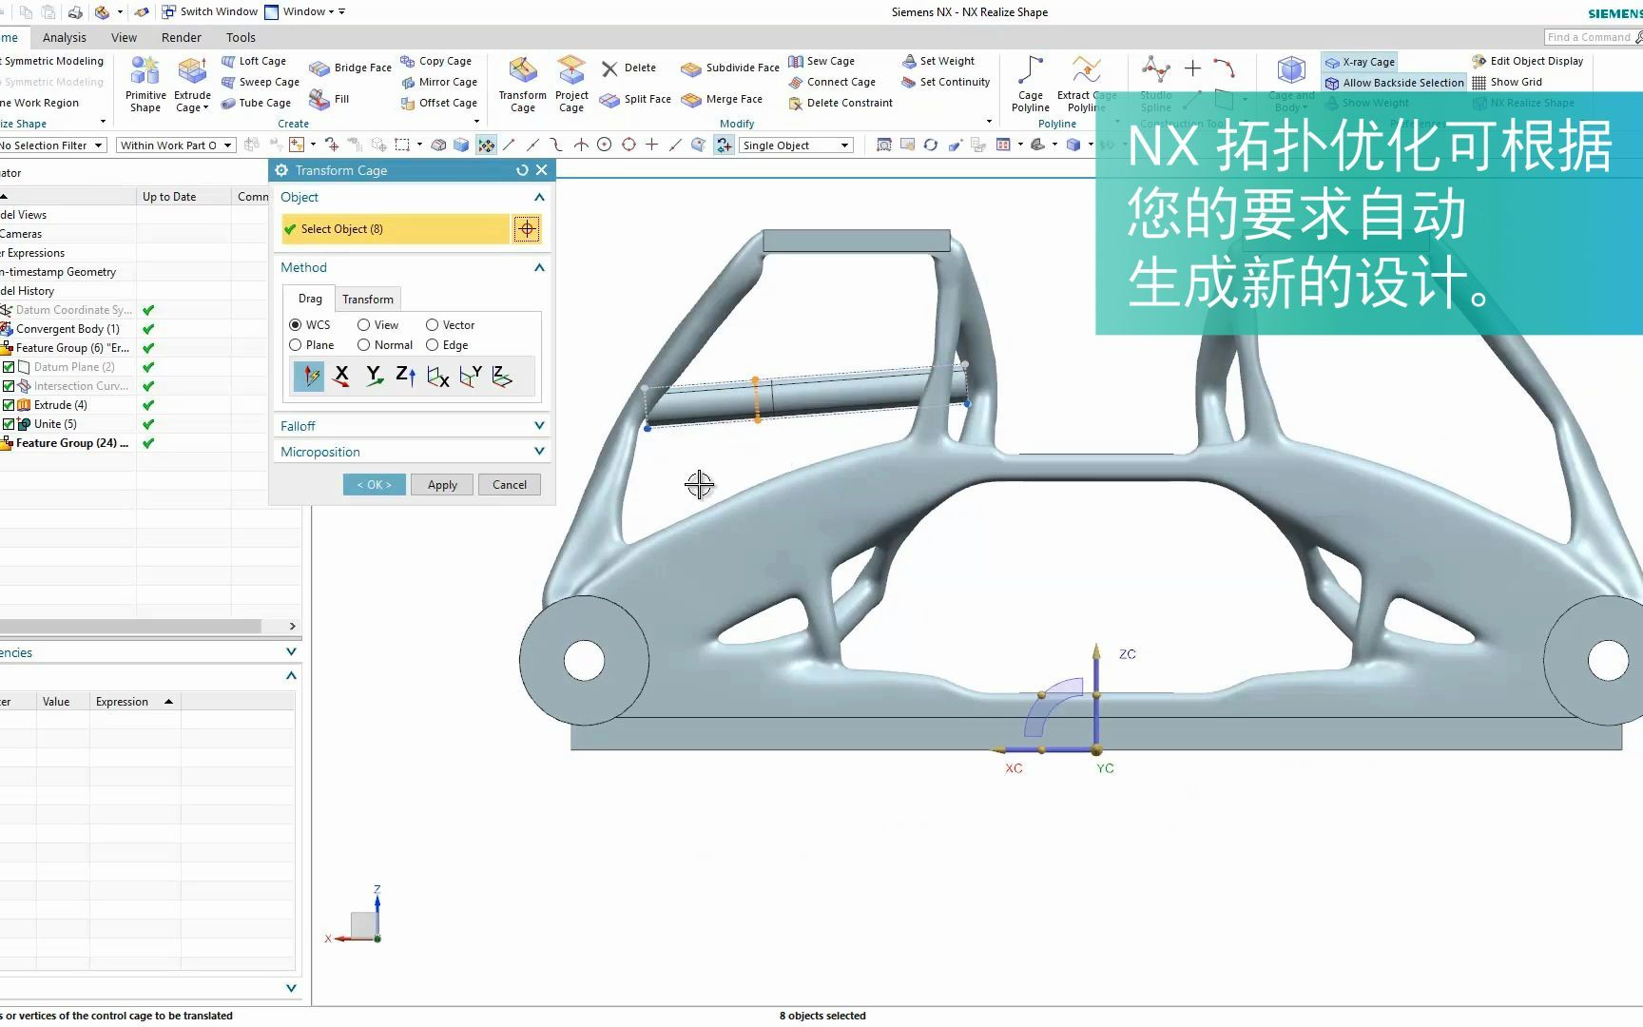Screen dimensions: 1643x1027
Task: Click Delete Constraint in Modify group
Action: 841,103
